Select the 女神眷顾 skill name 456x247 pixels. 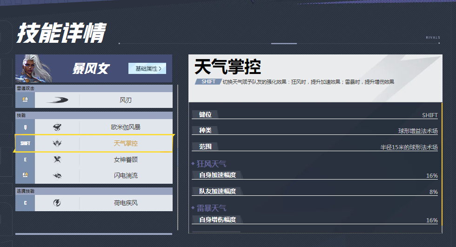[x=126, y=160]
